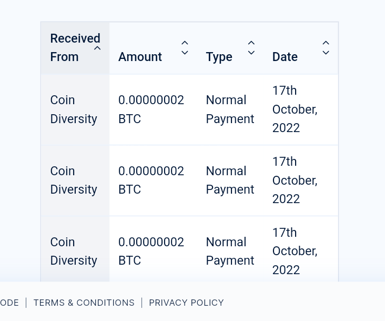Select third row Coin Diversity cell
This screenshot has width=385, height=321.
[74, 252]
